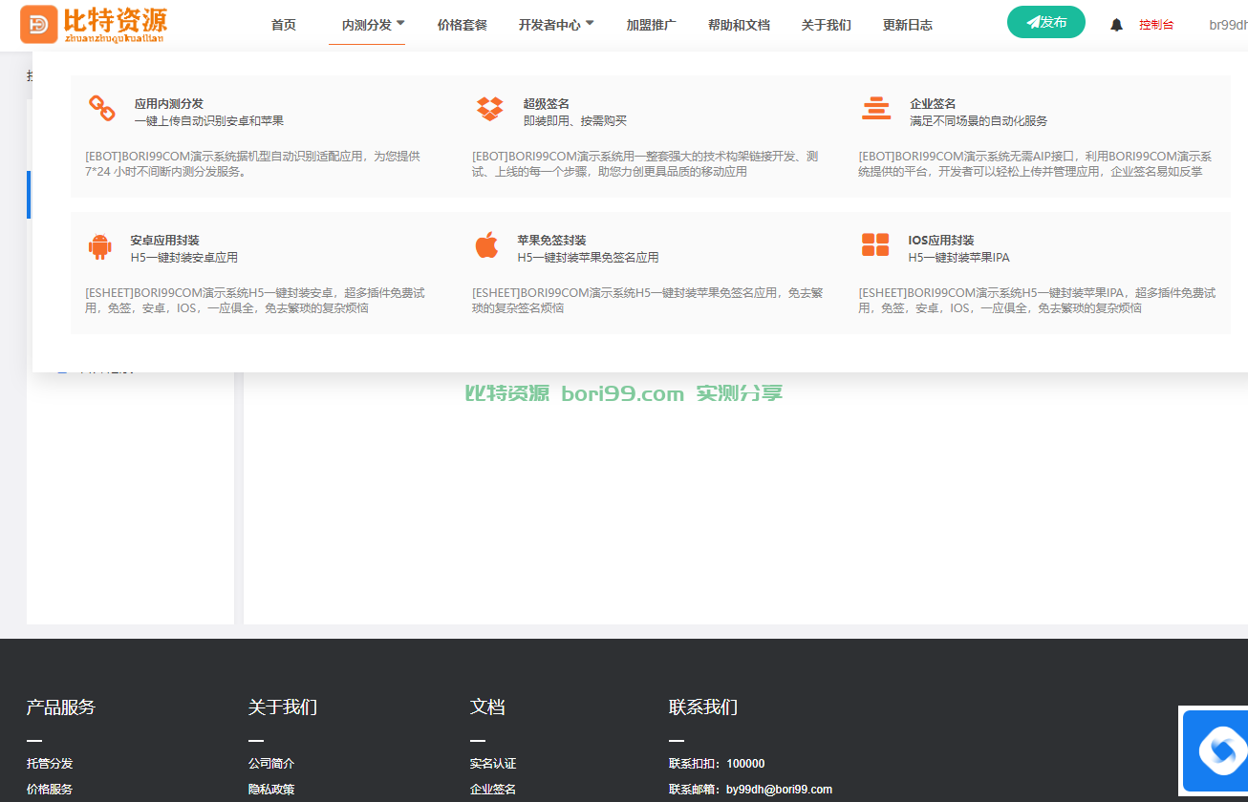Click 联系扣扣：100000 text
This screenshot has width=1248, height=802.
point(717,764)
